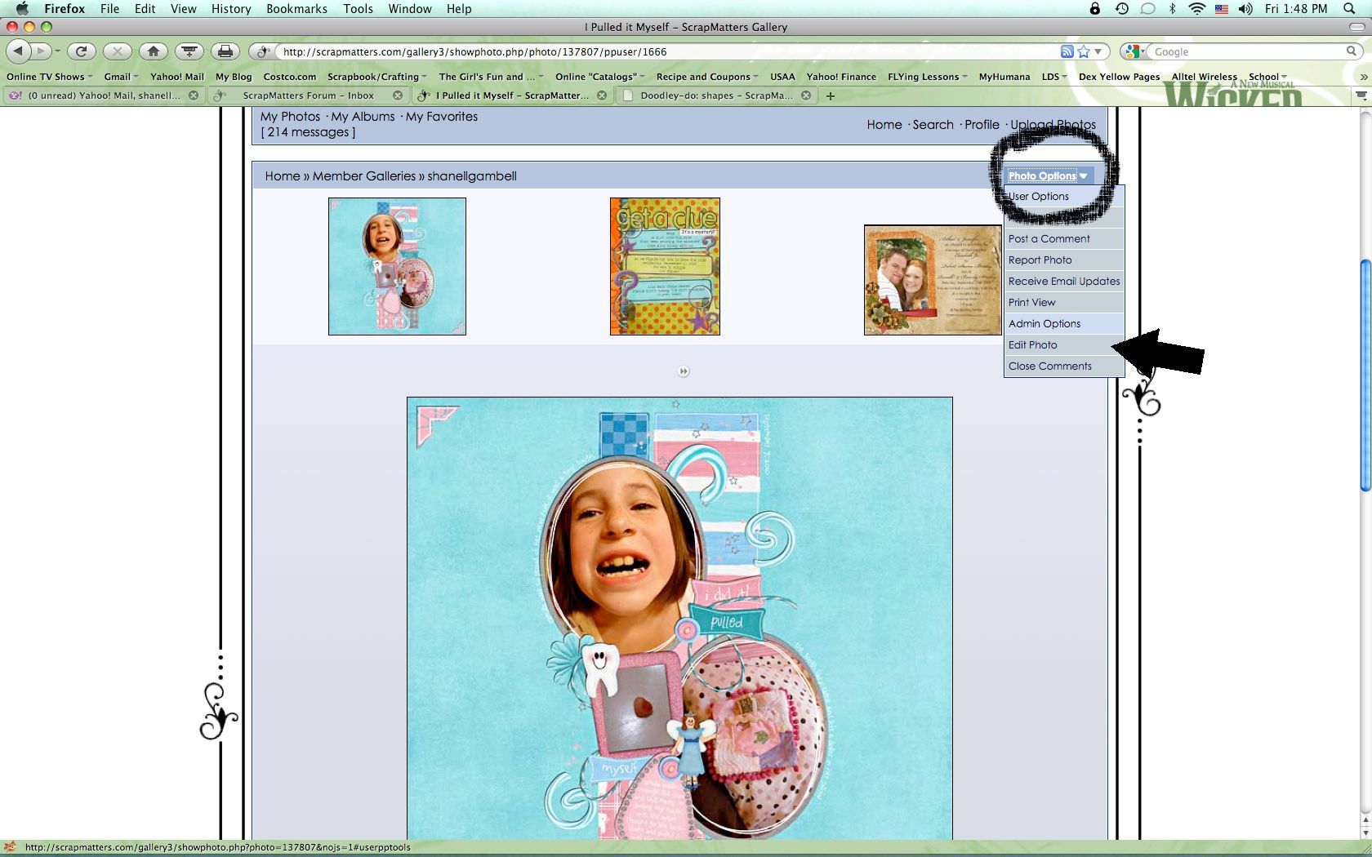Click the browser Forward button
Screen dimensions: 1372x857
[x=41, y=51]
